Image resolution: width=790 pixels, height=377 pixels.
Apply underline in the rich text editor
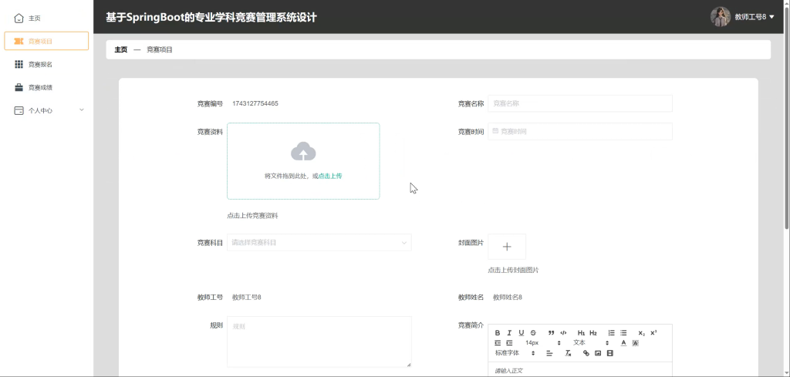coord(522,333)
